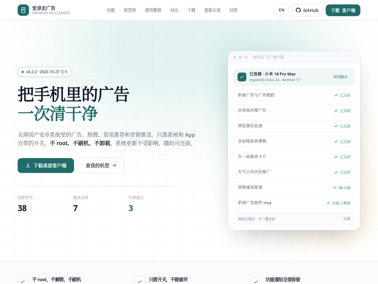The image size is (378, 284).
Task: Click the 已关闭 status for 应用商店推广位
Action: tap(342, 111)
